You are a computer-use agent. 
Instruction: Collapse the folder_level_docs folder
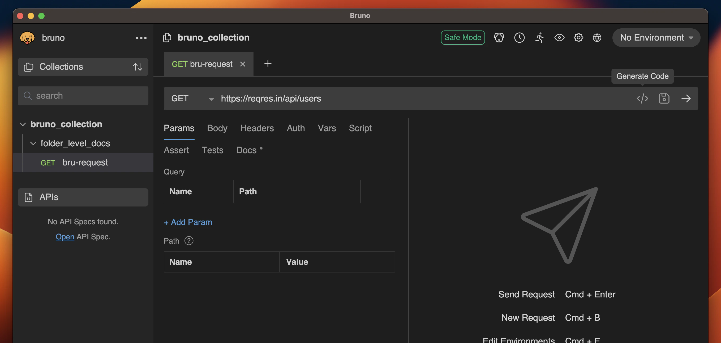pos(33,143)
